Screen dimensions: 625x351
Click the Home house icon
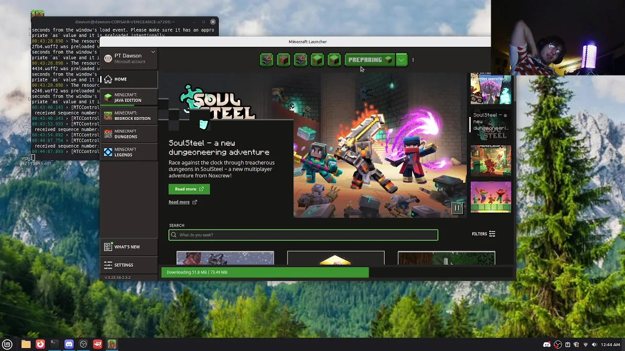coord(108,79)
